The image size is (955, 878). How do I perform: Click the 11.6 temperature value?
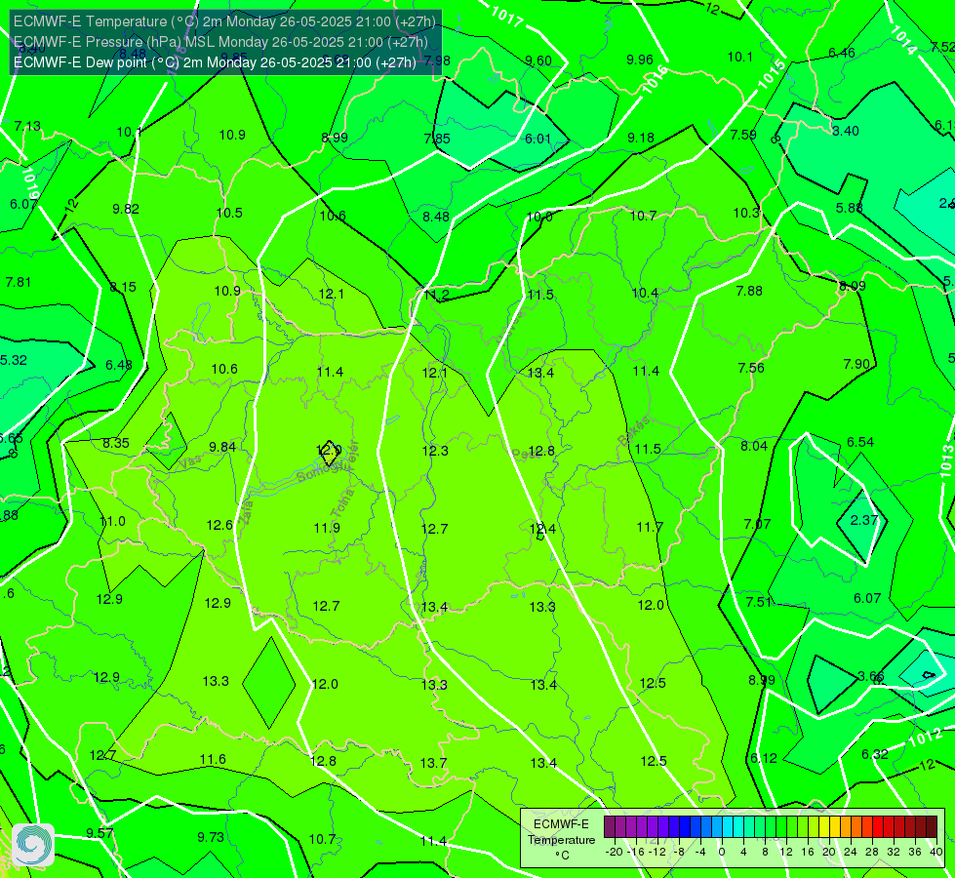click(213, 759)
